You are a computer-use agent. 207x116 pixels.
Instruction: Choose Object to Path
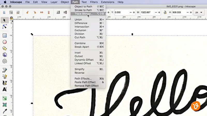point(88,7)
